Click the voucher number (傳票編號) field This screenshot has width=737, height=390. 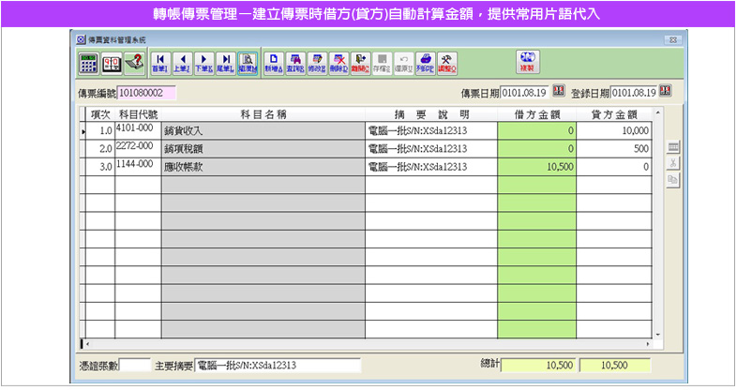[x=146, y=93]
